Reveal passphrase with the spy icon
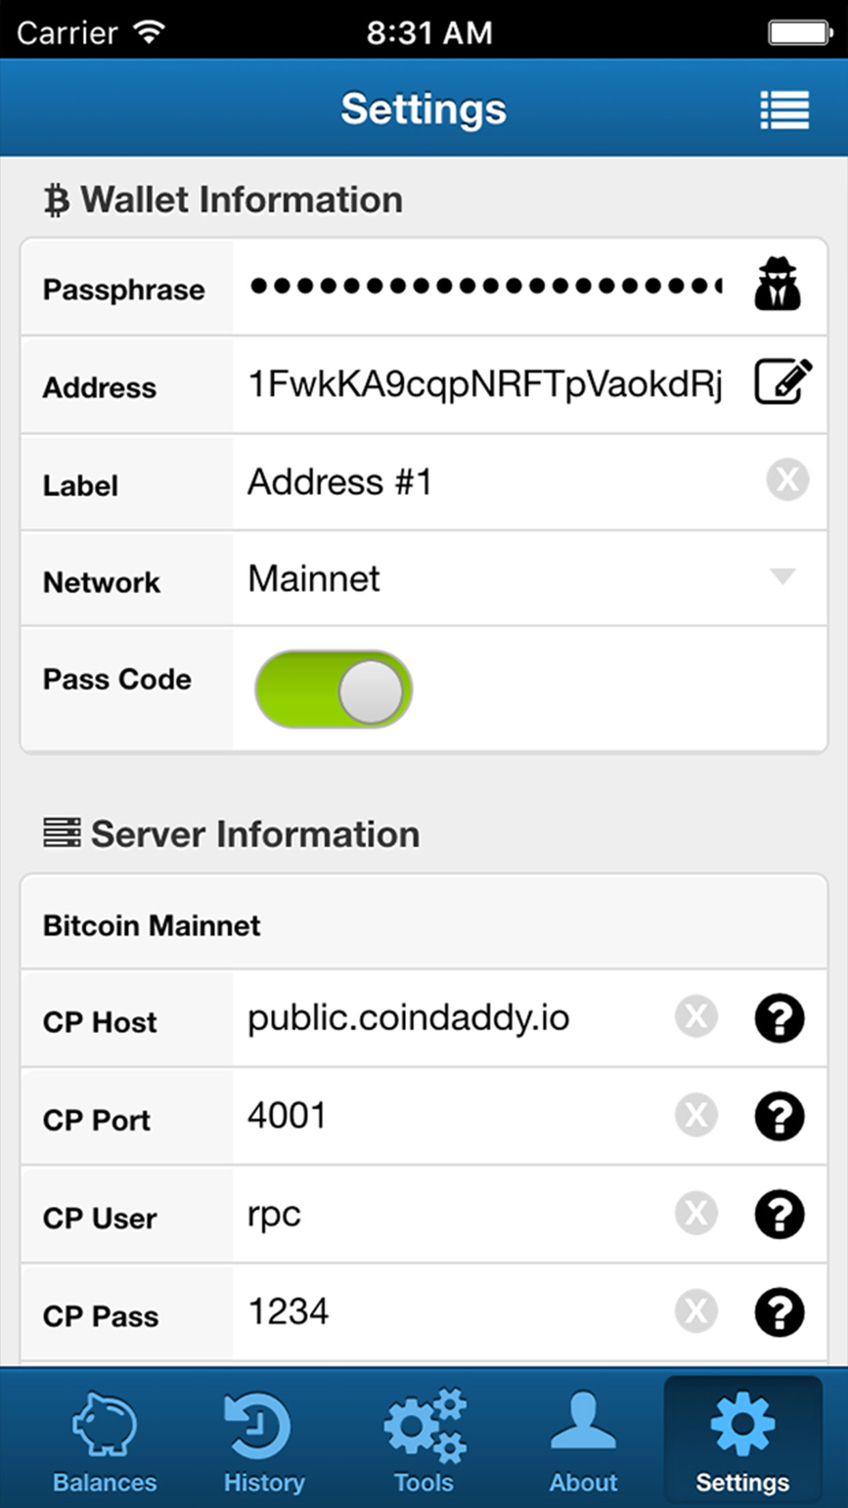848x1508 pixels. (x=778, y=284)
